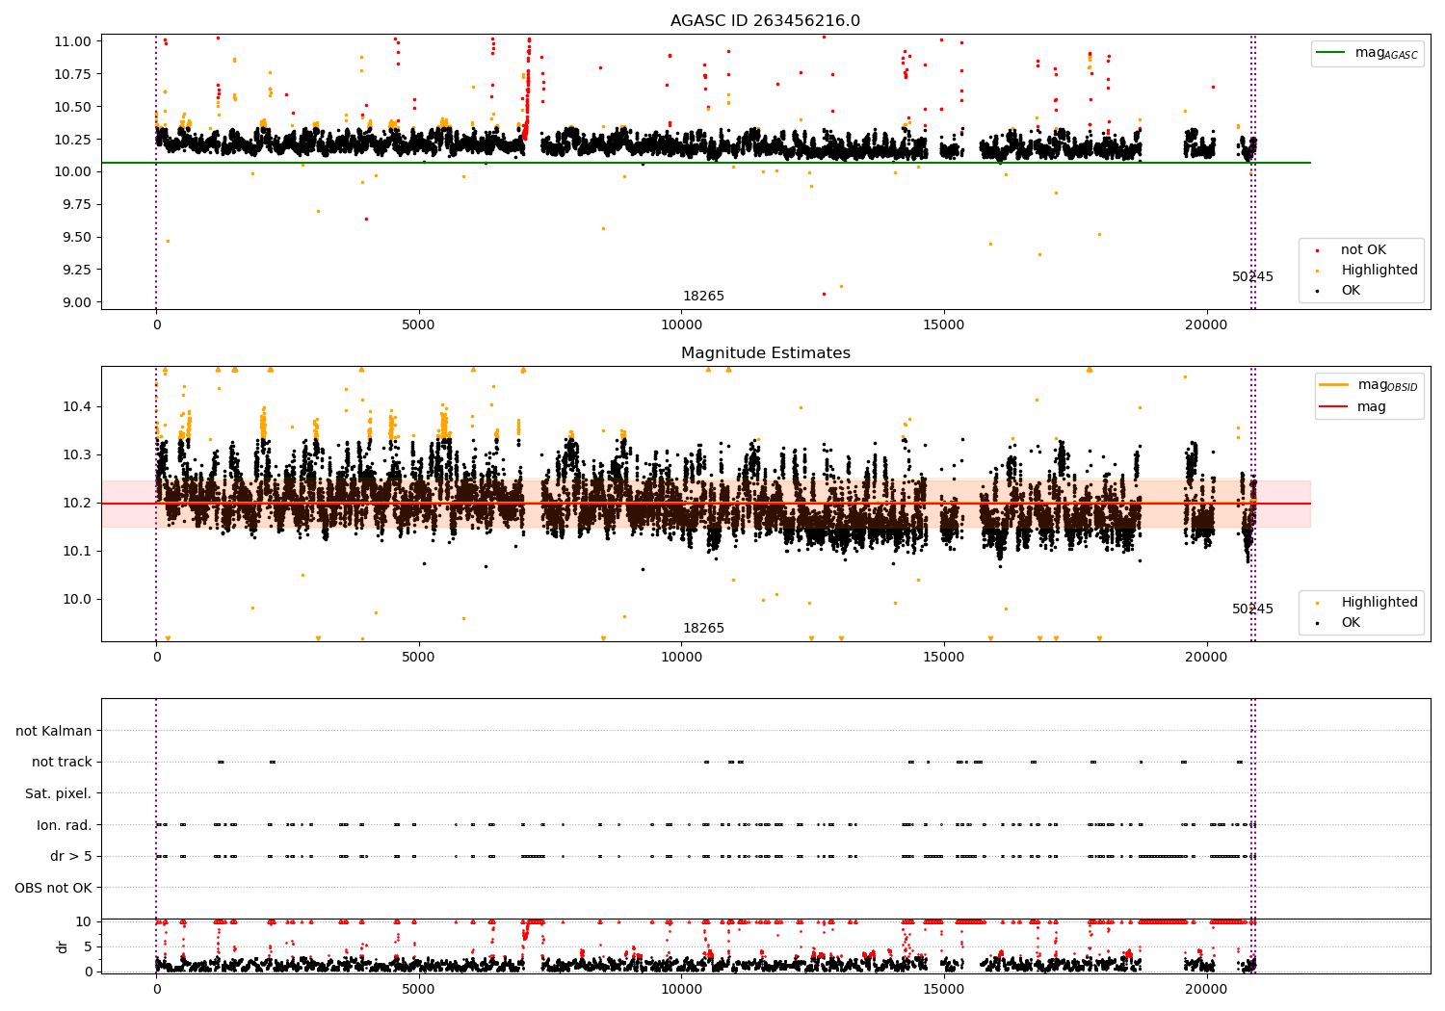Select the 'Sat. pixel.' row label
This screenshot has height=1011, width=1445.
click(x=59, y=794)
